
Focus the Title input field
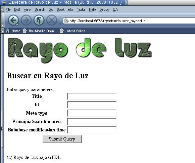[92, 96]
